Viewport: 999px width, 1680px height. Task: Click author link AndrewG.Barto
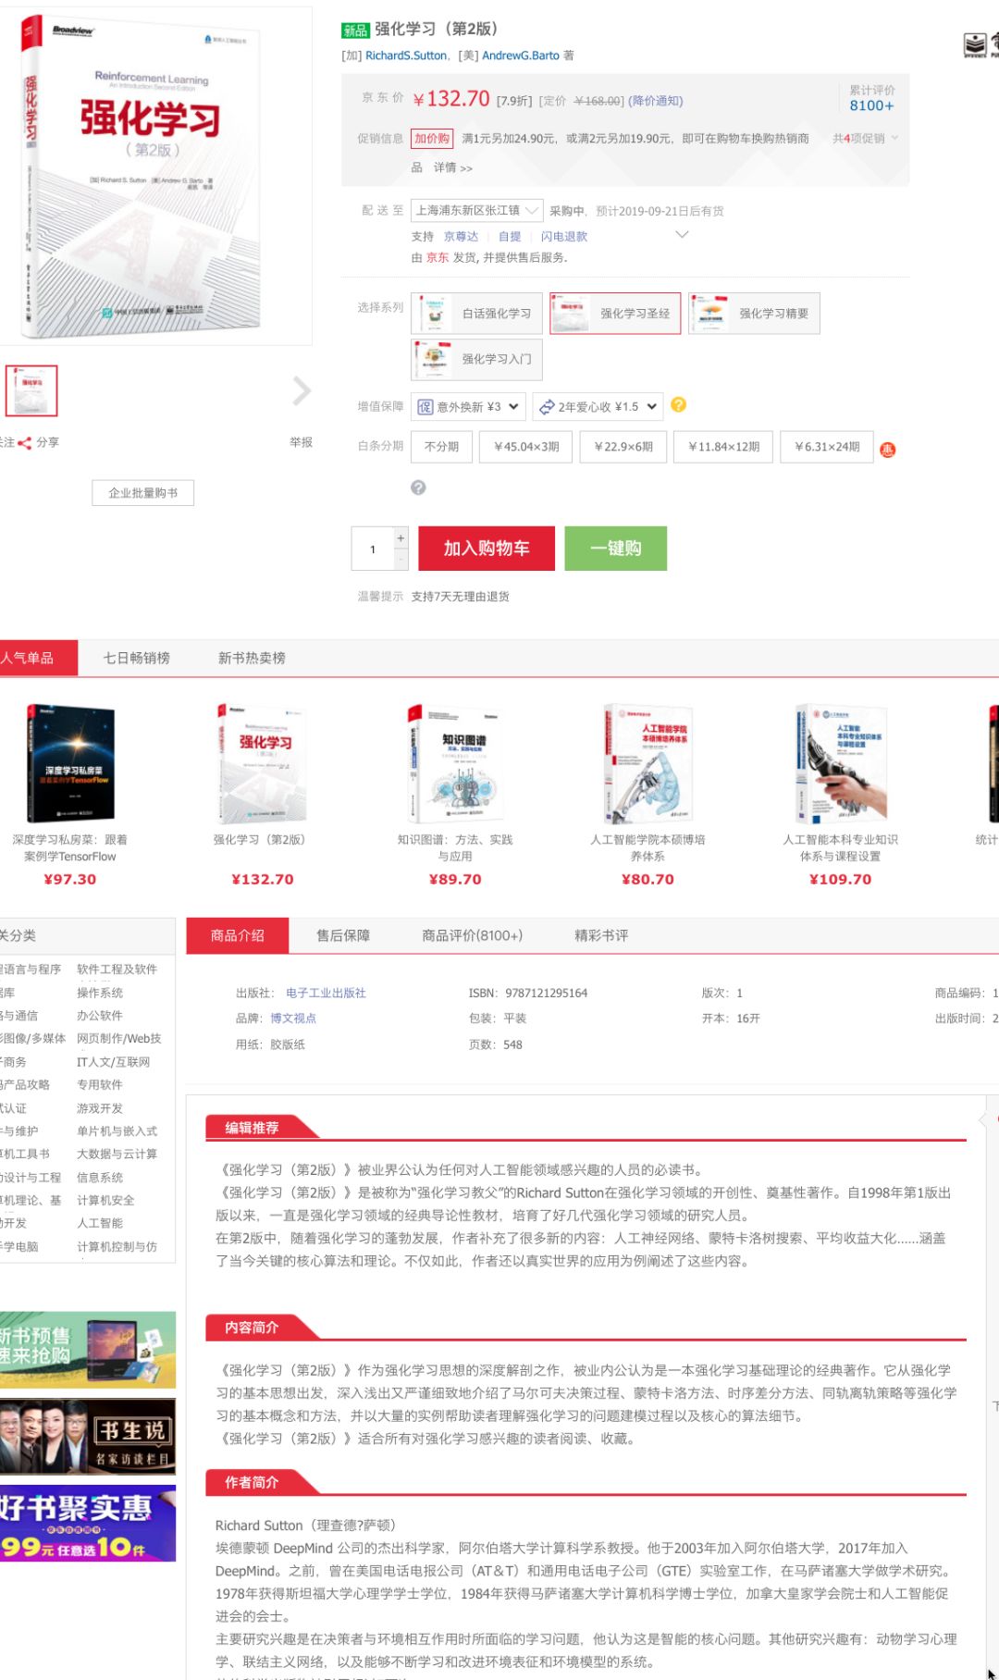(521, 56)
